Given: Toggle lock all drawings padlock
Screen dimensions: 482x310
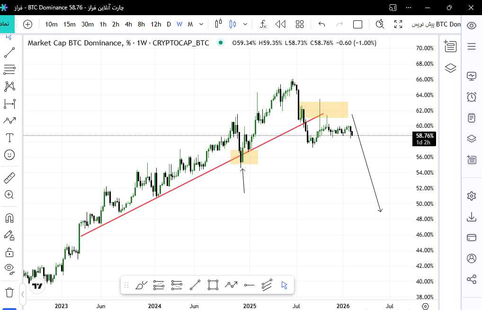Looking at the screenshot, I should 9,252.
